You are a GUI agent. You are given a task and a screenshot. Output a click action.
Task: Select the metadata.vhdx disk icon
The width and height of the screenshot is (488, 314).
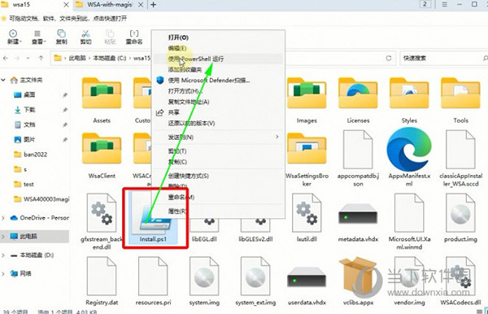click(x=358, y=214)
